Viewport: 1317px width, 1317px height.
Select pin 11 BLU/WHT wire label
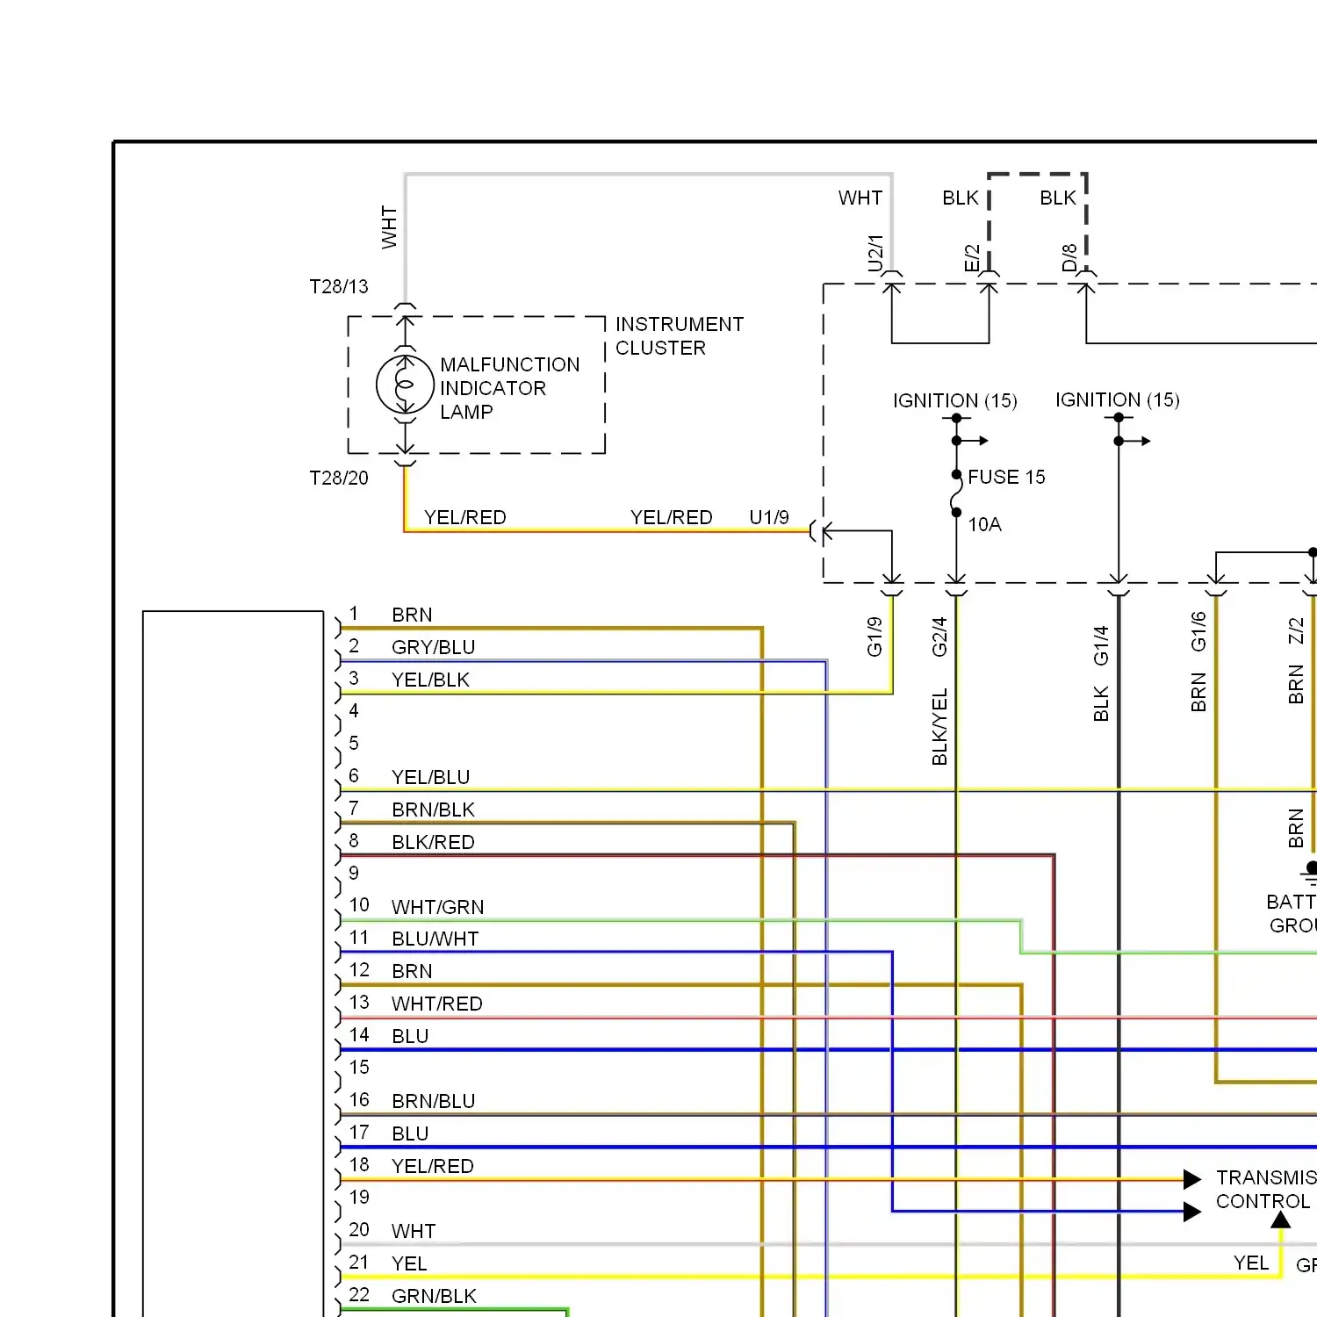click(x=435, y=939)
